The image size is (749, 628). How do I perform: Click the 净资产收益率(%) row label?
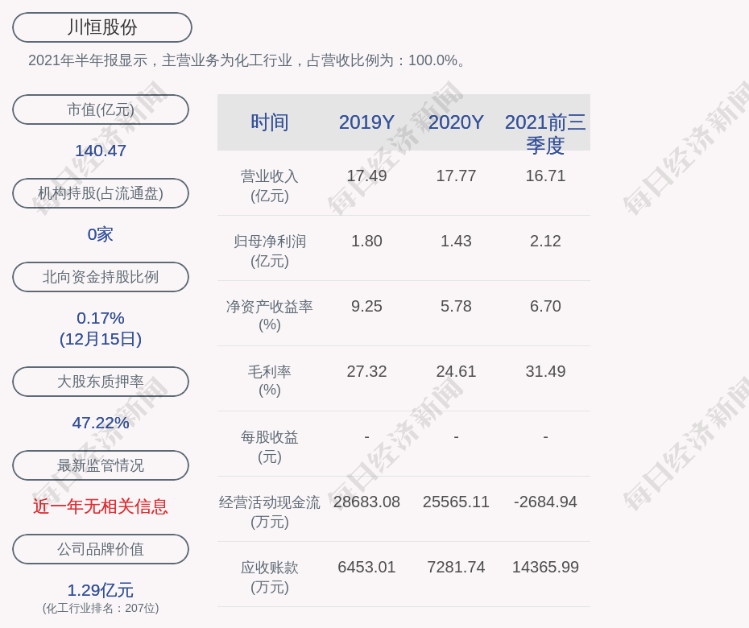click(270, 316)
